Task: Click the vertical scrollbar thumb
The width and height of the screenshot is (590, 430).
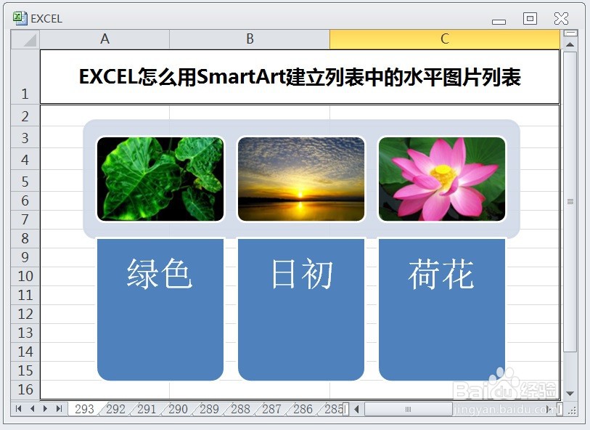Action: 570,201
